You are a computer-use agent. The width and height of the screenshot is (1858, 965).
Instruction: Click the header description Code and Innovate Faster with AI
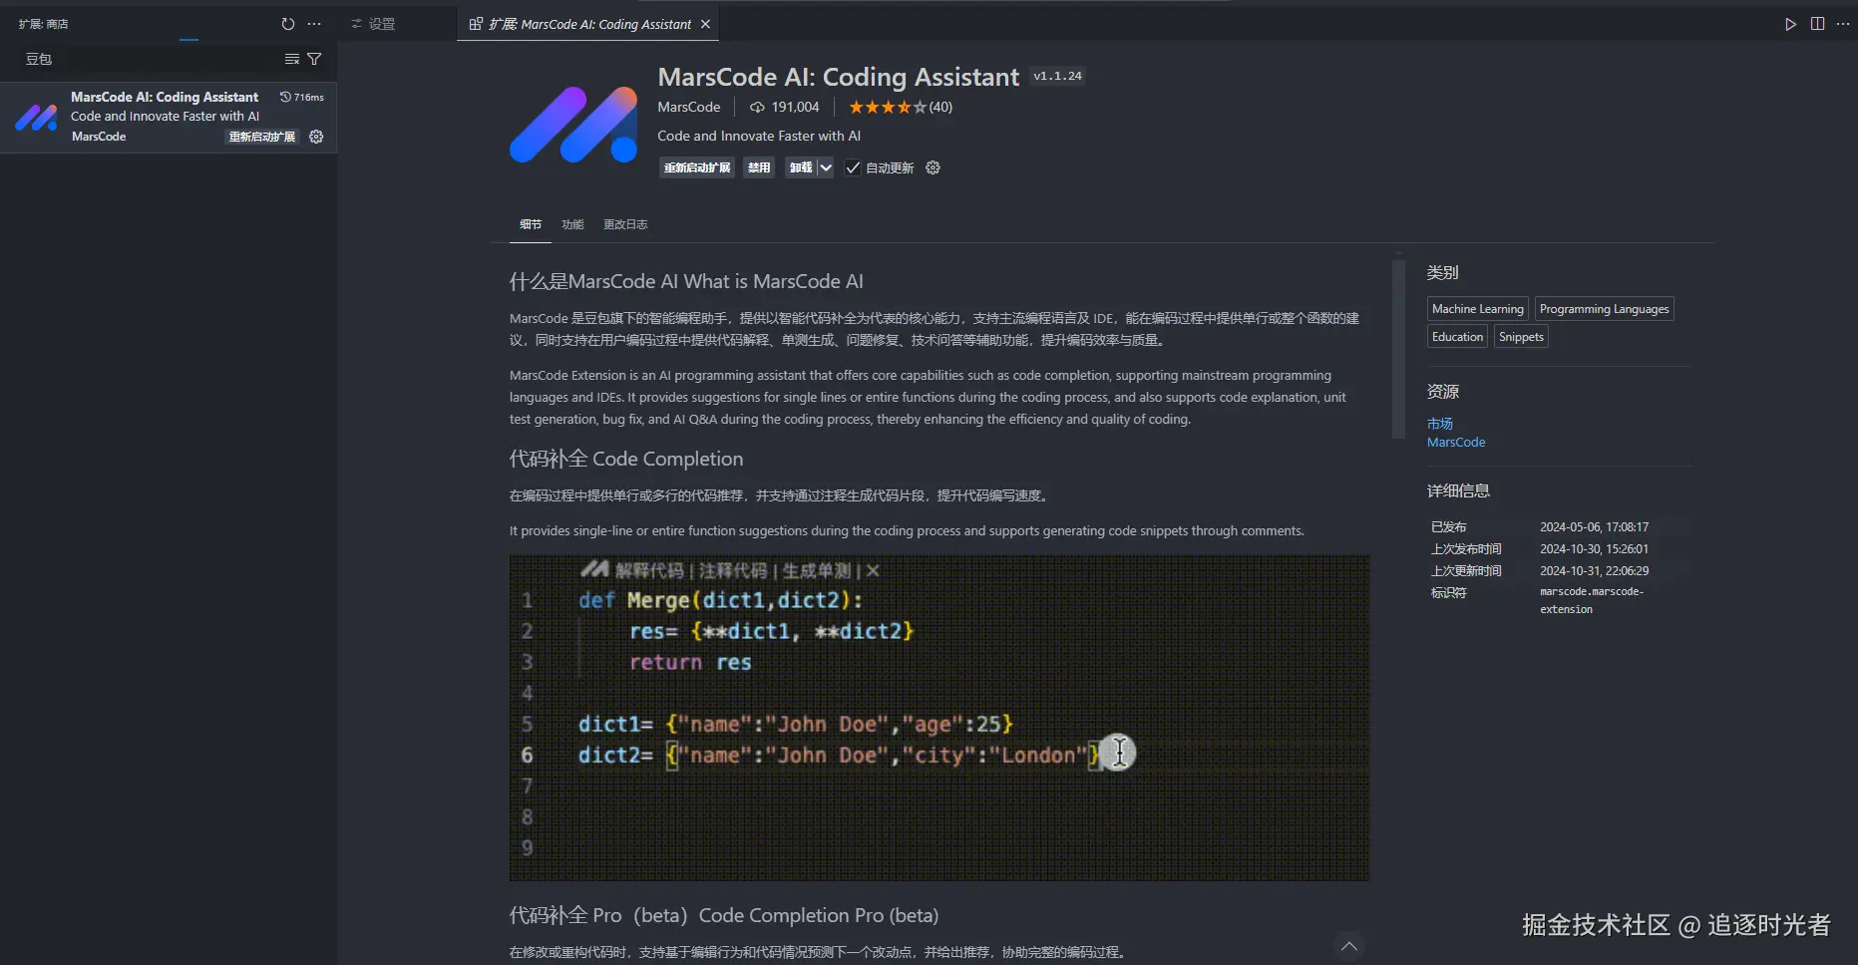pos(759,137)
